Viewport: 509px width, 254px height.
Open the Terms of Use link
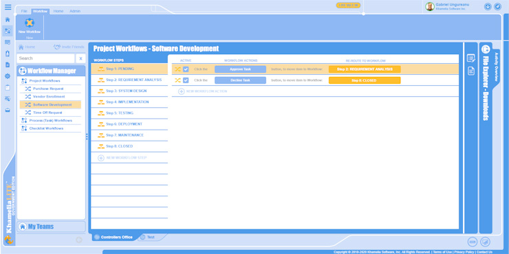pos(442,252)
